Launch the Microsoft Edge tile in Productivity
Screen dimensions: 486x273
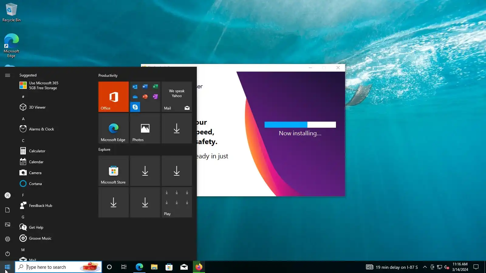tap(113, 128)
